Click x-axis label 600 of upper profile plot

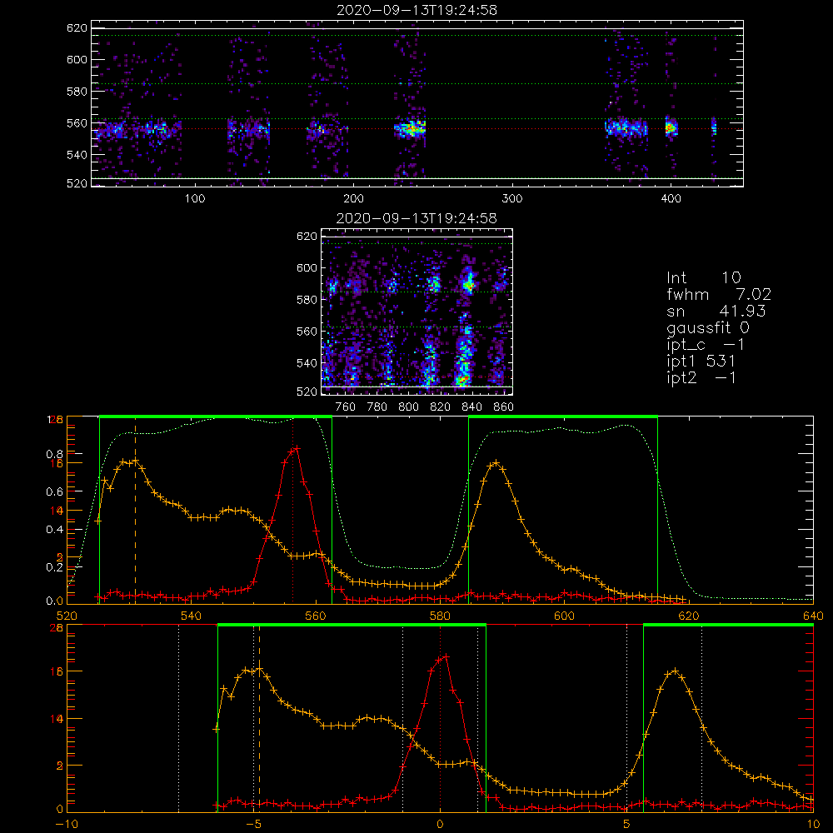564,616
